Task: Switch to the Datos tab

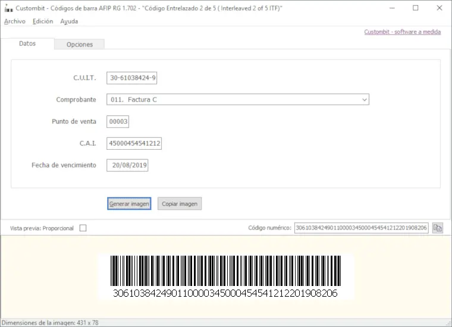Action: (27, 43)
